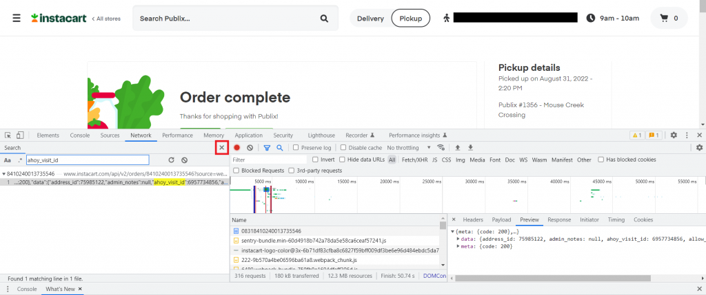This screenshot has height=295, width=706.
Task: Expand the meta code 200 object
Action: point(458,246)
